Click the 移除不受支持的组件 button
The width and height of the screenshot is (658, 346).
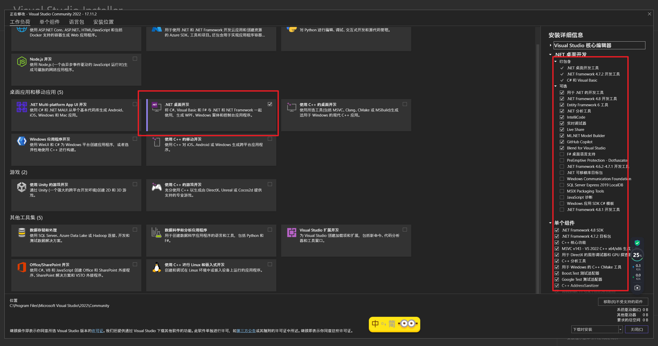[623, 302]
